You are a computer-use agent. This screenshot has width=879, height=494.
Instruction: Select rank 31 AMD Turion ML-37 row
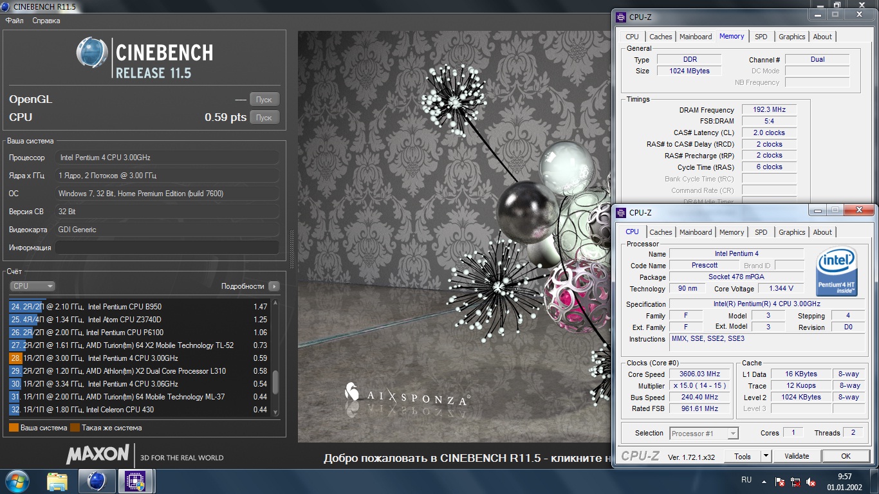point(140,397)
